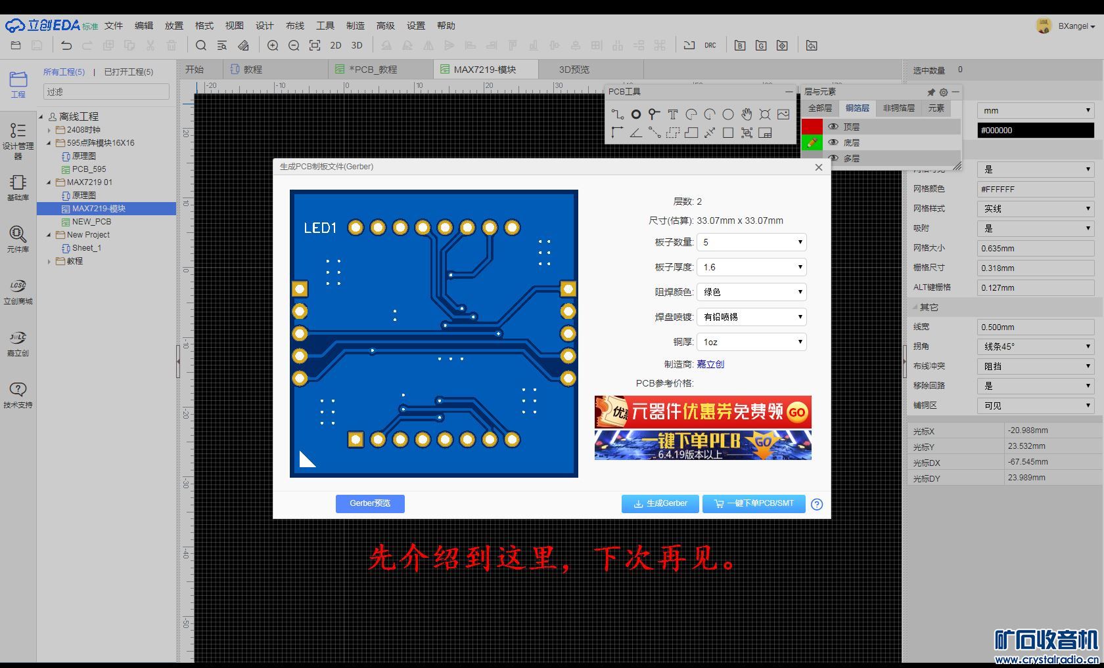
Task: Click the green 底层 layer color swatch
Action: tap(812, 142)
